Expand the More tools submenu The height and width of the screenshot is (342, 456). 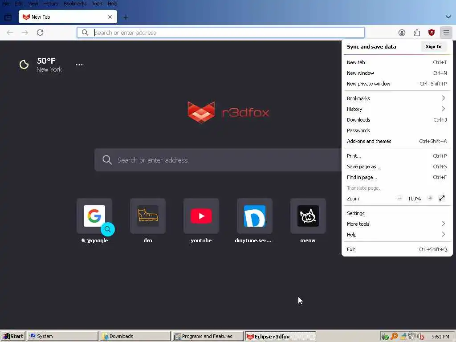point(397,224)
